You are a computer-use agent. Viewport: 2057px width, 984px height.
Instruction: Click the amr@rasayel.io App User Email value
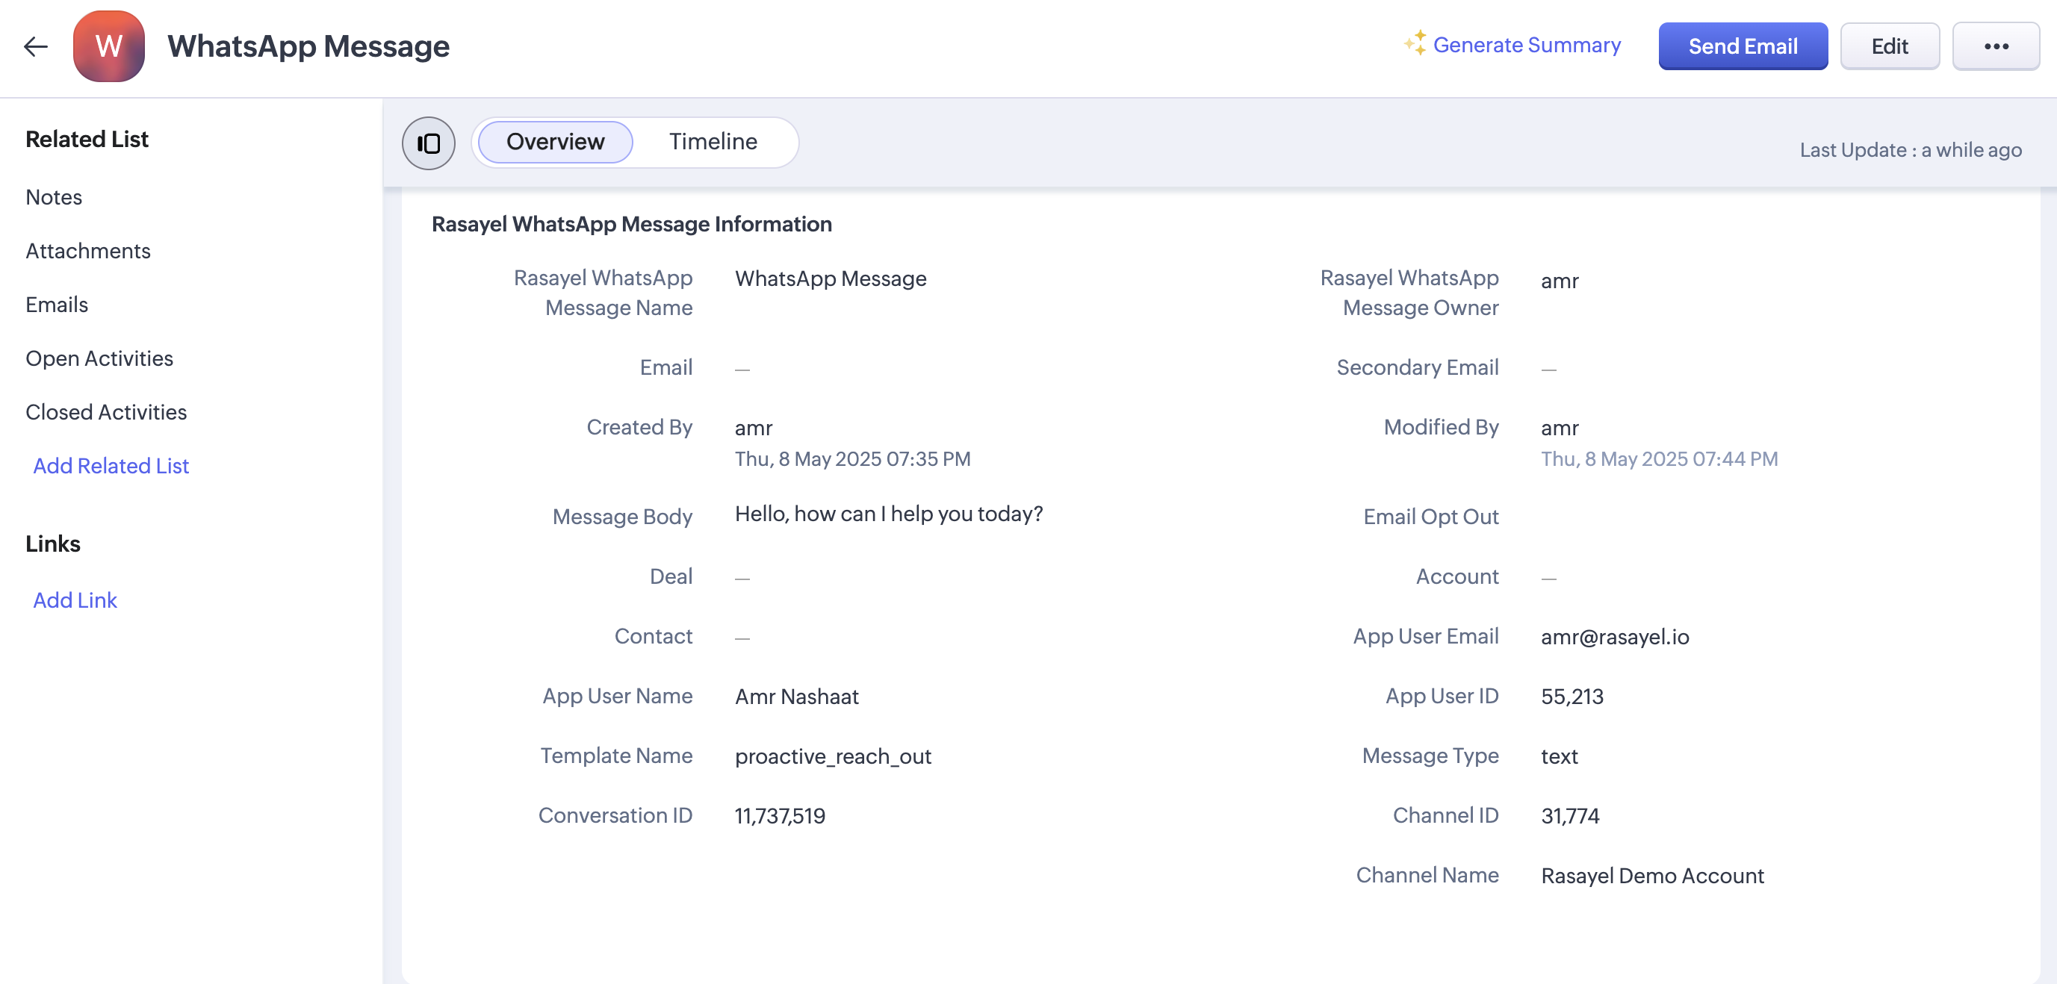click(1614, 637)
